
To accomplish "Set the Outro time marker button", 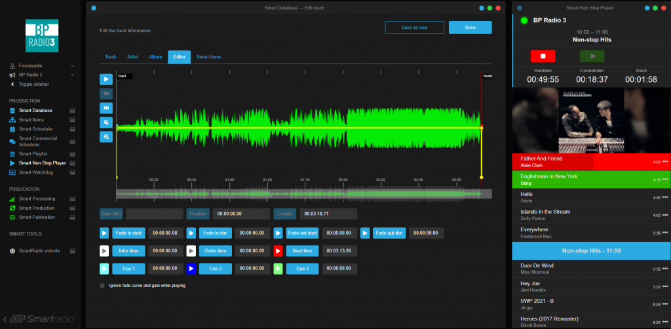I will click(215, 251).
